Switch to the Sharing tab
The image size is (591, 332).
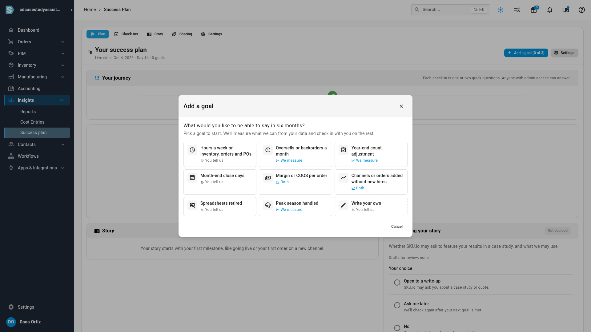coord(182,34)
